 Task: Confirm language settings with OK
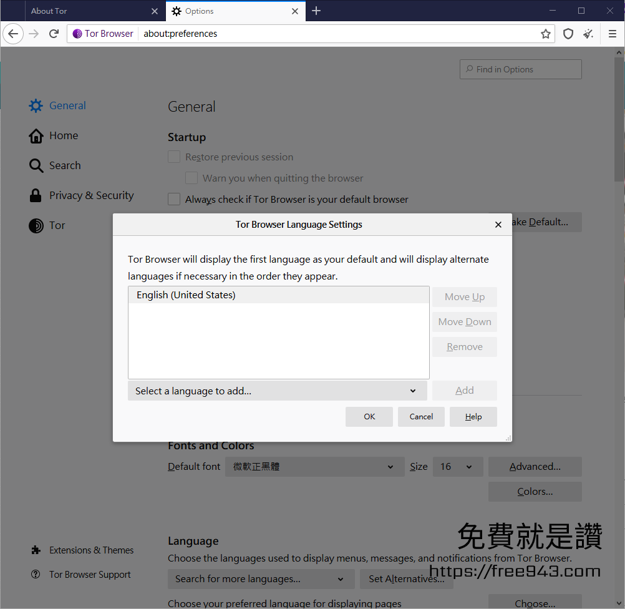tap(369, 416)
